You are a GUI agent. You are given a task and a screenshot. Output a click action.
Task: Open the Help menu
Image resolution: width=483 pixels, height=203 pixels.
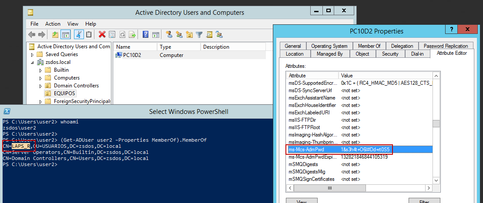point(91,23)
